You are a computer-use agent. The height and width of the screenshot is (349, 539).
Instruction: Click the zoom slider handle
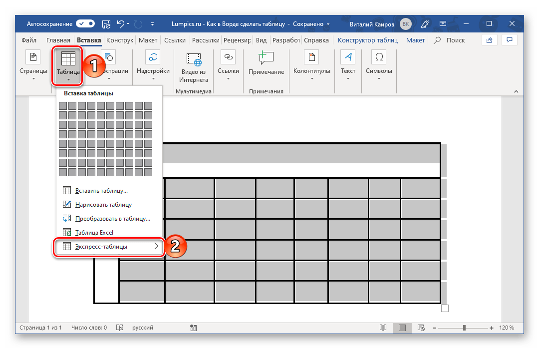(464, 328)
